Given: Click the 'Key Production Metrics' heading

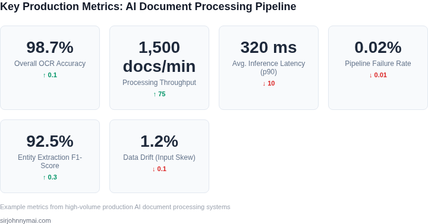Looking at the screenshot, I should [148, 7].
